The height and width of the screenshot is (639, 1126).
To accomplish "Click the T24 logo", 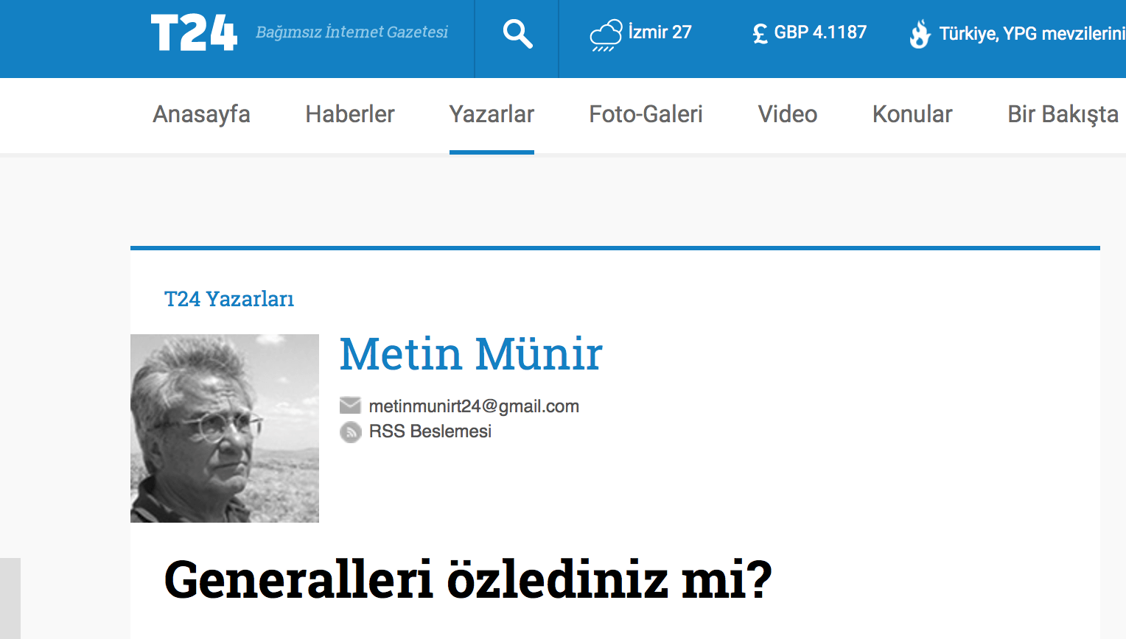I will (194, 33).
